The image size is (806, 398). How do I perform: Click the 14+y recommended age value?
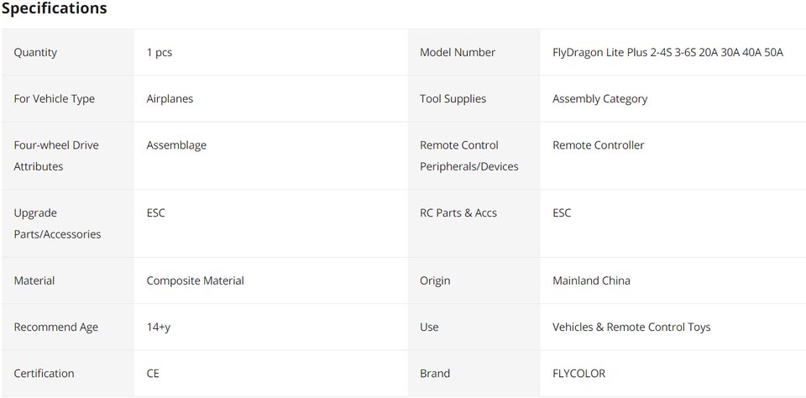[x=159, y=327]
